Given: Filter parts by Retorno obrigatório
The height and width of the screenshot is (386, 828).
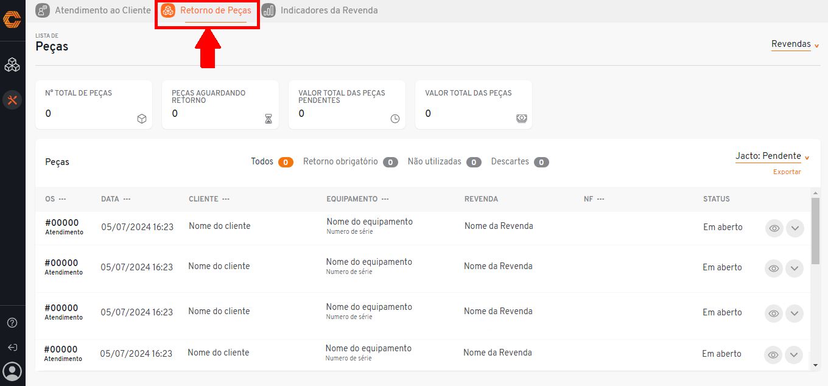Looking at the screenshot, I should [x=351, y=162].
